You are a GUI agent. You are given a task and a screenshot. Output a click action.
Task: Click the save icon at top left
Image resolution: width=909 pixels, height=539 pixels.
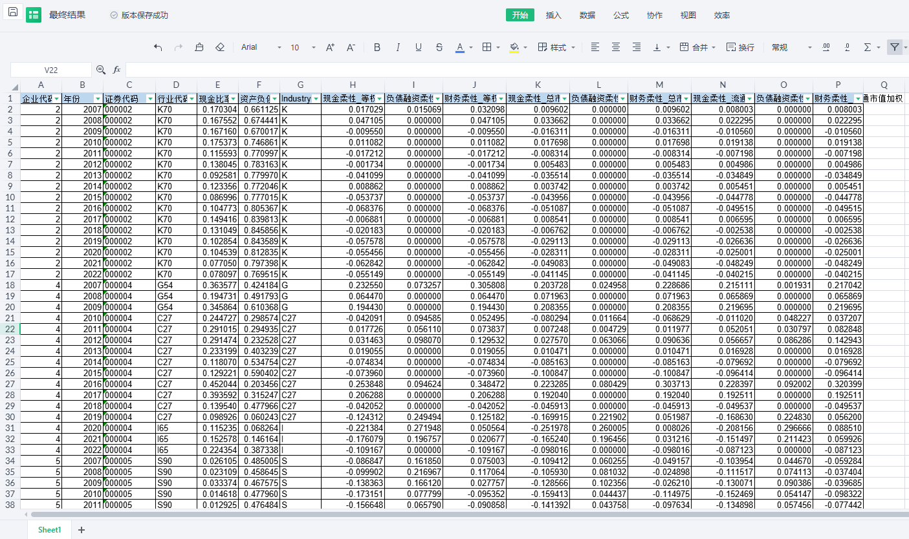point(13,12)
